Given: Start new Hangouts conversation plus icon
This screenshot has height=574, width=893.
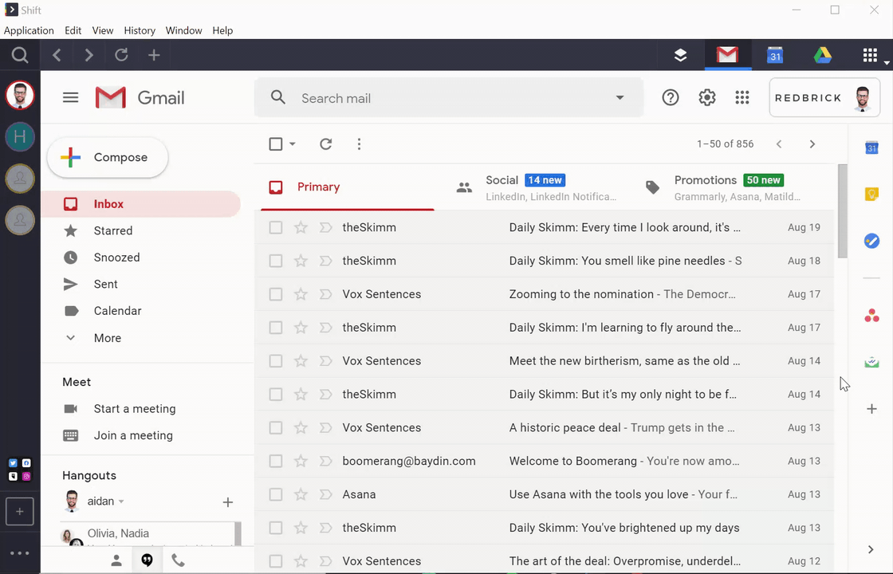Looking at the screenshot, I should point(228,502).
